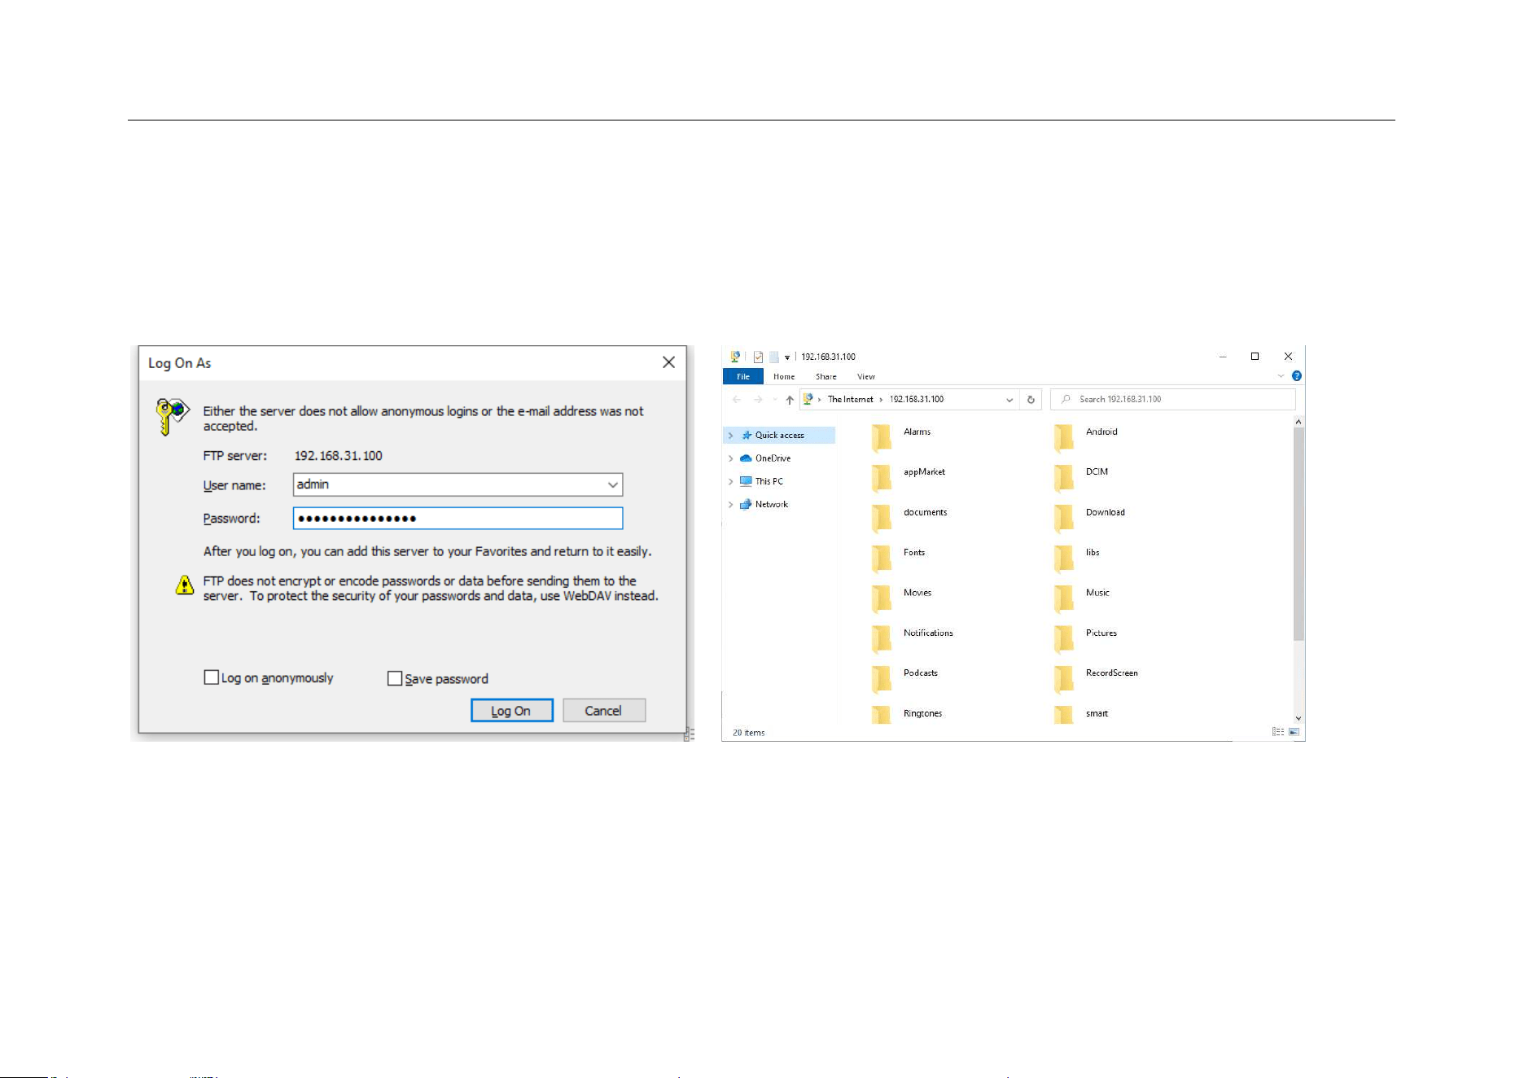The image size is (1524, 1078).
Task: Click the 20 items status text
Action: click(748, 733)
